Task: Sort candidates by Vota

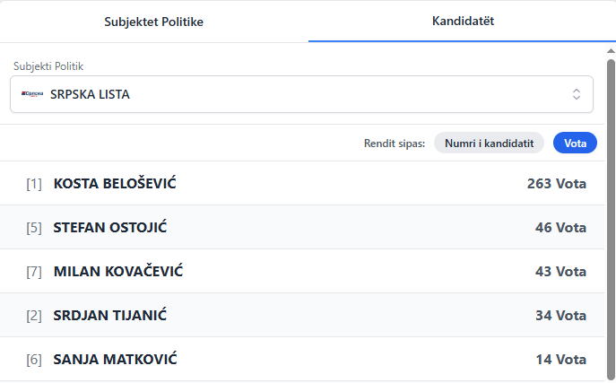Action: pyautogui.click(x=575, y=143)
